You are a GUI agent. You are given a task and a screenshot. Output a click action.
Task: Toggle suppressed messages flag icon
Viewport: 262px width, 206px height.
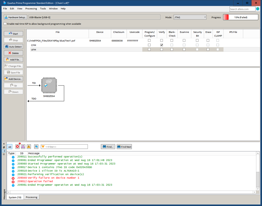36,147
